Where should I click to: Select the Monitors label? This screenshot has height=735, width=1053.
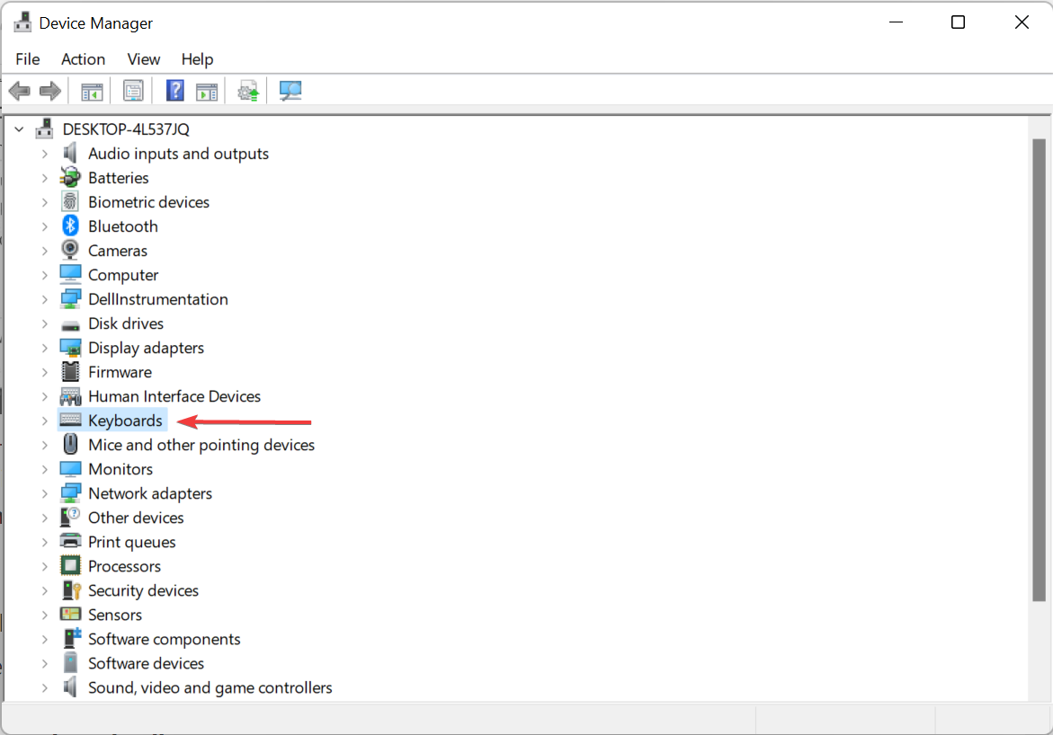(x=120, y=469)
